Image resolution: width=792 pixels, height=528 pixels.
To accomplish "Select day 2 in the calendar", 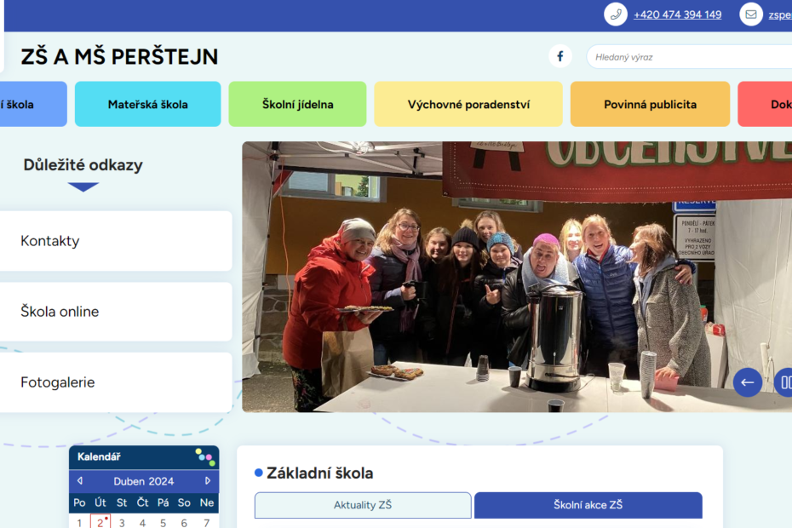I will pyautogui.click(x=100, y=522).
